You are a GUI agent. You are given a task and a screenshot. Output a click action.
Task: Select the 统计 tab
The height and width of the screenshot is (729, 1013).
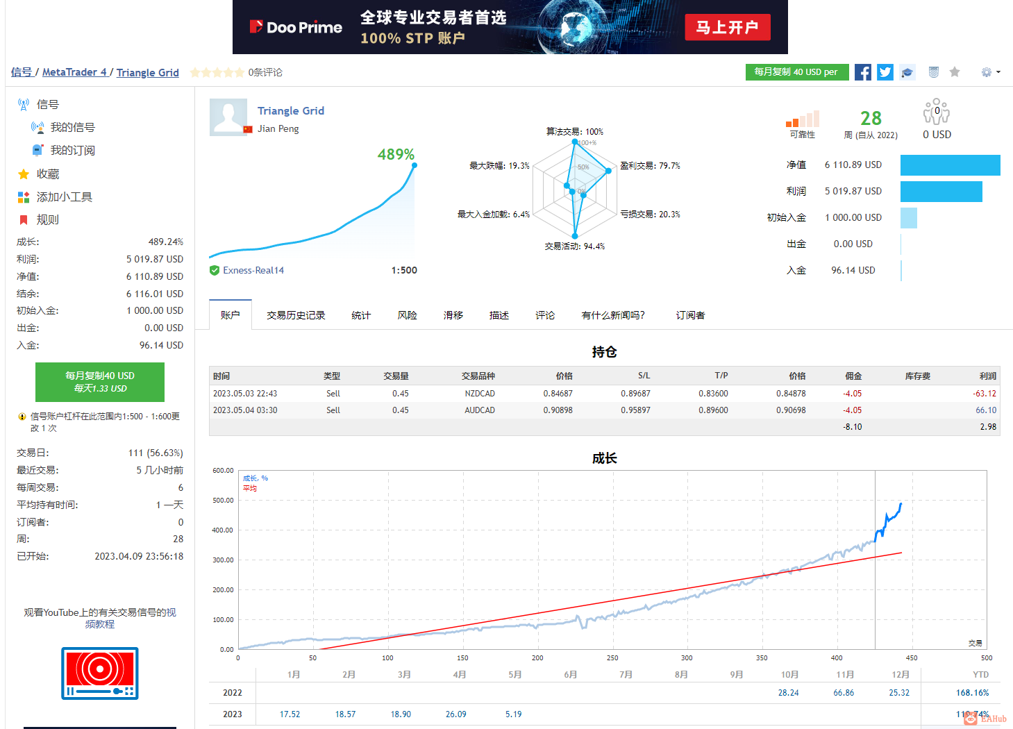(x=361, y=315)
